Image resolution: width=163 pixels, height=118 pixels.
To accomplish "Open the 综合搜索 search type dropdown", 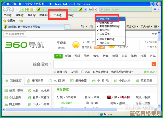I will pos(42,64).
